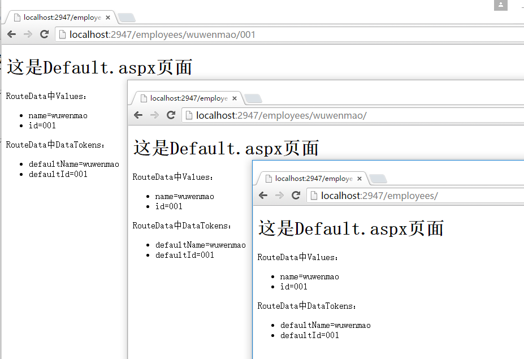Click 'defaultName=wuwenmao' in the wuwenmao/001 window

[x=74, y=164]
